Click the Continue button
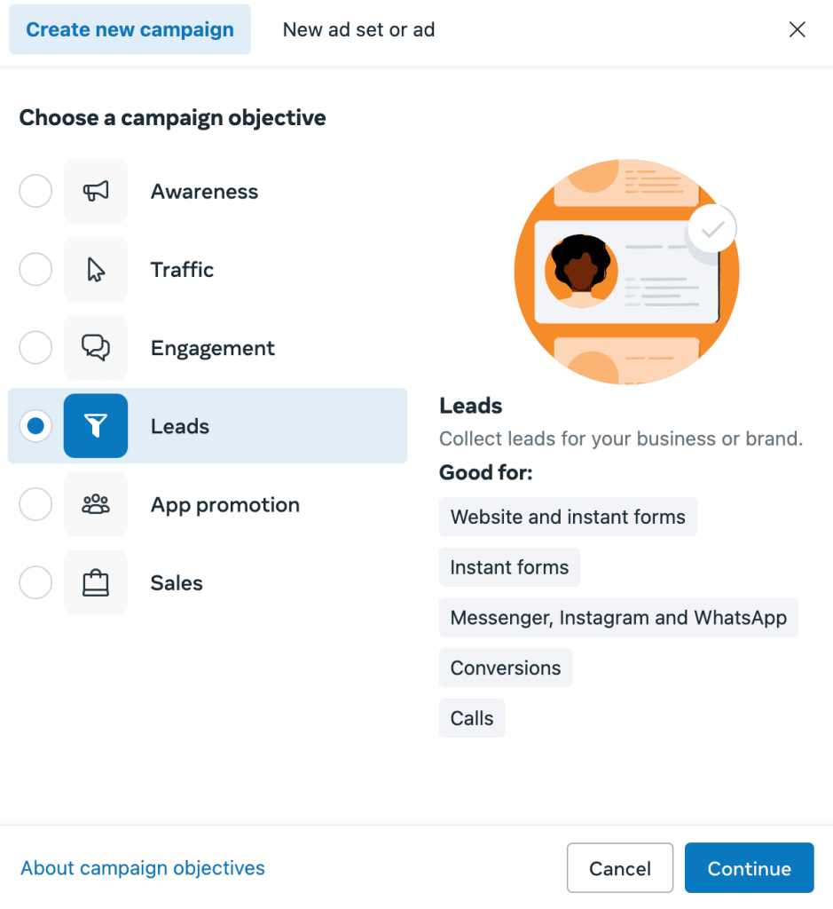The height and width of the screenshot is (909, 833). pyautogui.click(x=749, y=868)
